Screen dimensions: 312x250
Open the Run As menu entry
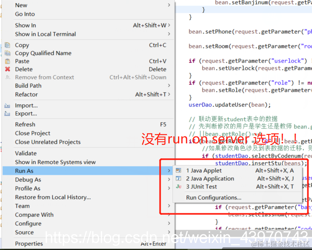point(88,171)
